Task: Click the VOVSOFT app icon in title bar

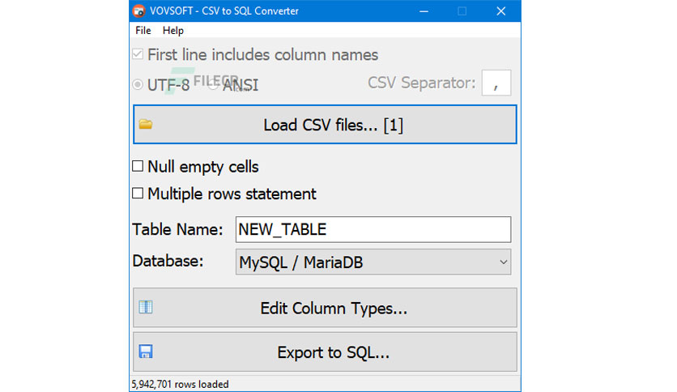Action: pyautogui.click(x=138, y=11)
